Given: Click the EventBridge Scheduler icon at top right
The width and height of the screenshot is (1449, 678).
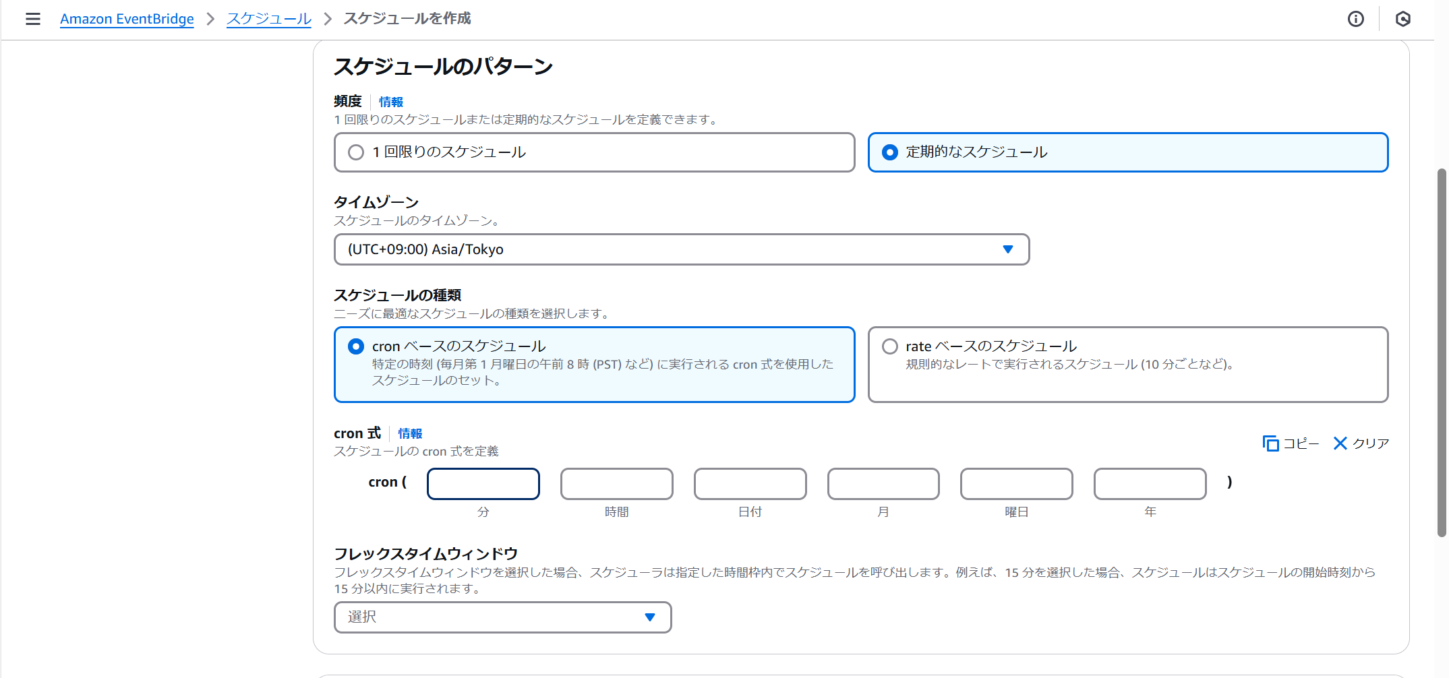Looking at the screenshot, I should tap(1403, 19).
